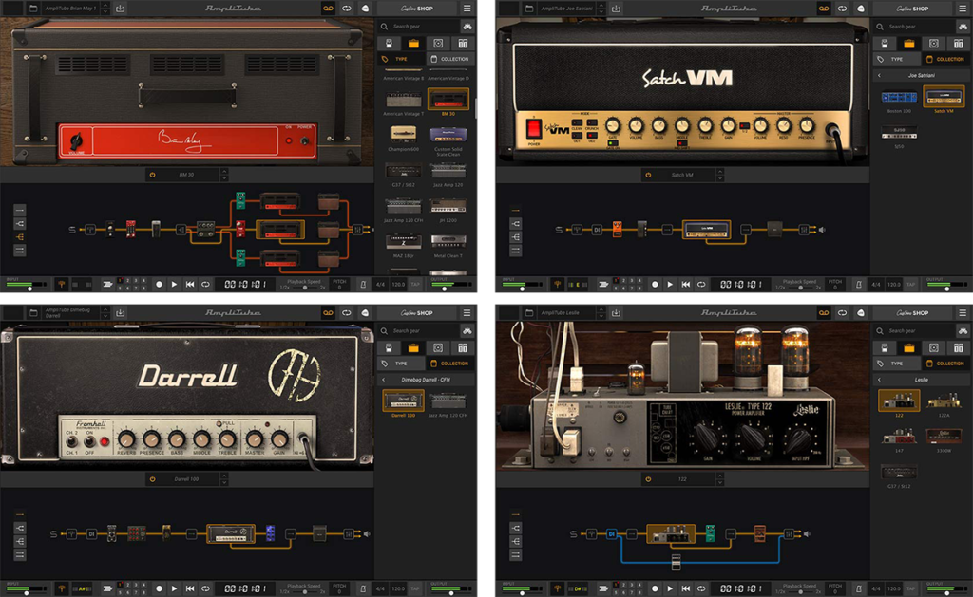Go back from Leslie collection list

click(x=879, y=380)
